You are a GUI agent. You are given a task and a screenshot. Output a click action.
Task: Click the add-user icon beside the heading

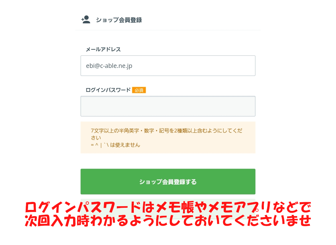[86, 20]
